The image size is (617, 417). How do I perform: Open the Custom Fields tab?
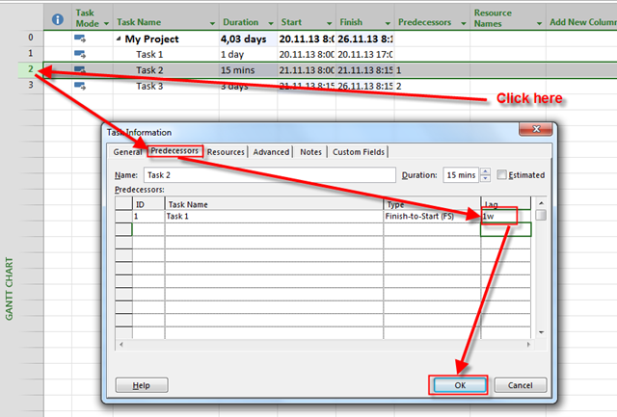click(359, 151)
